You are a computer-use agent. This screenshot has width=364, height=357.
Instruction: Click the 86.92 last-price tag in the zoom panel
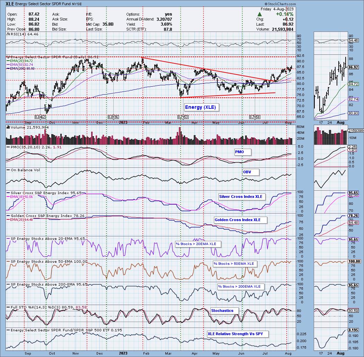[x=353, y=67]
